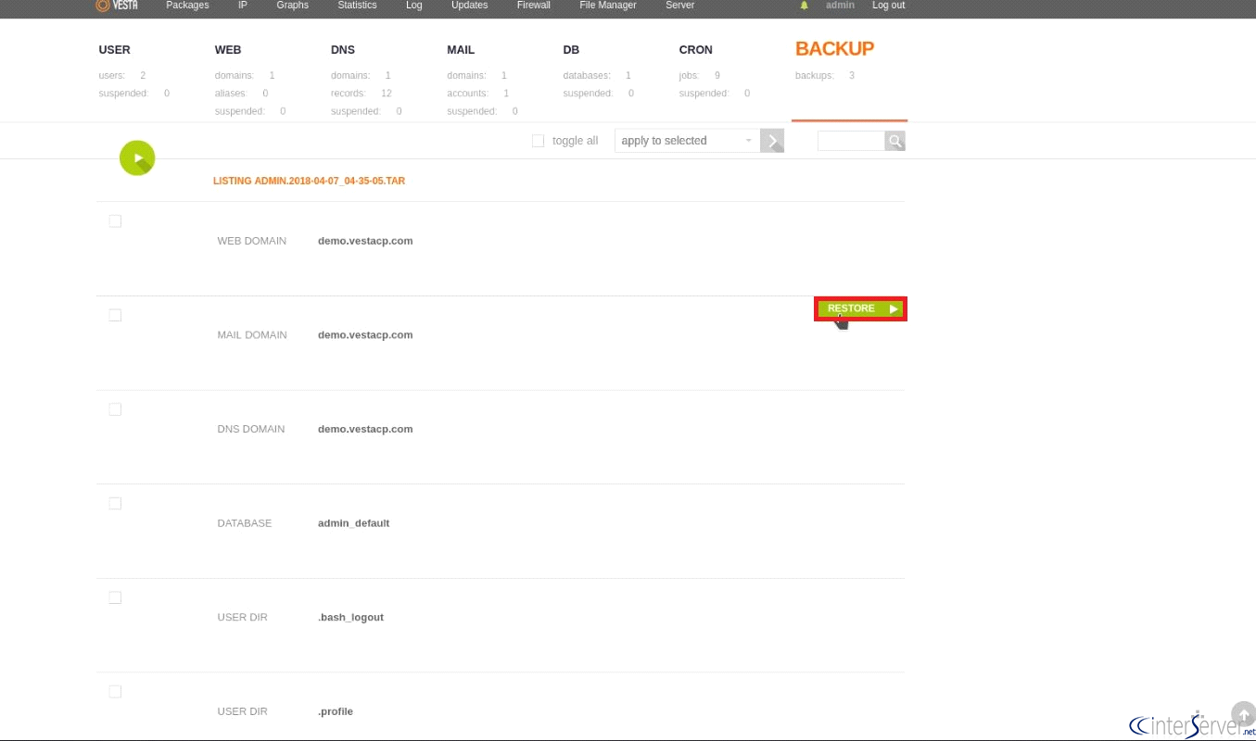Click the .profile file name
The width and height of the screenshot is (1256, 741).
tap(336, 711)
